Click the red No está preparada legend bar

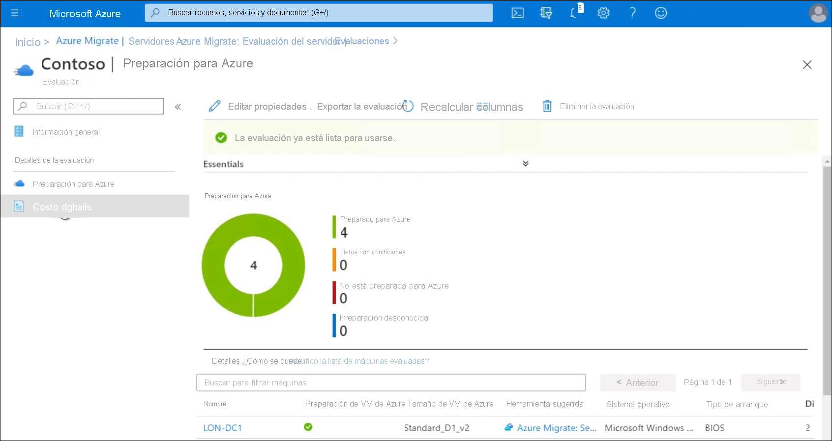pyautogui.click(x=334, y=293)
